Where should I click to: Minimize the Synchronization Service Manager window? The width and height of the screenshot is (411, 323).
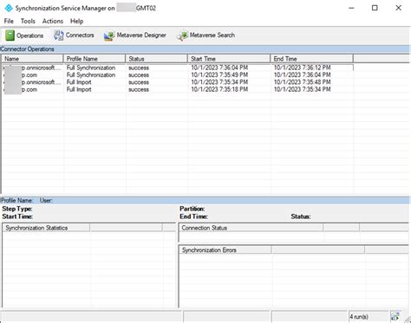pyautogui.click(x=351, y=8)
